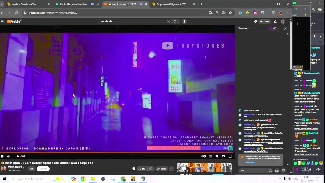The width and height of the screenshot is (325, 183).
Task: Open the live chat options kebab menu
Action: pyautogui.click(x=280, y=28)
